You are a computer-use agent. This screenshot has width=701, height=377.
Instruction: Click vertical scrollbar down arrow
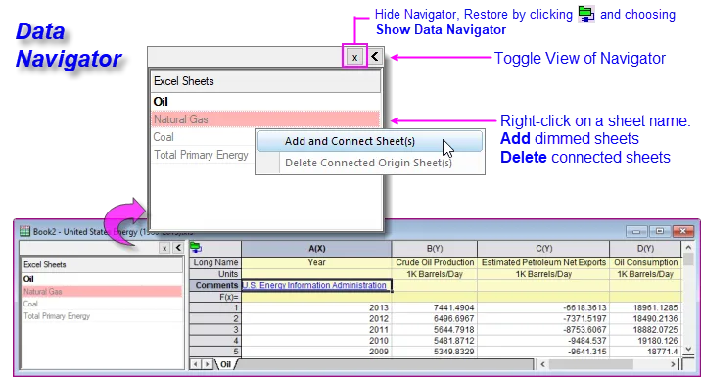[688, 350]
